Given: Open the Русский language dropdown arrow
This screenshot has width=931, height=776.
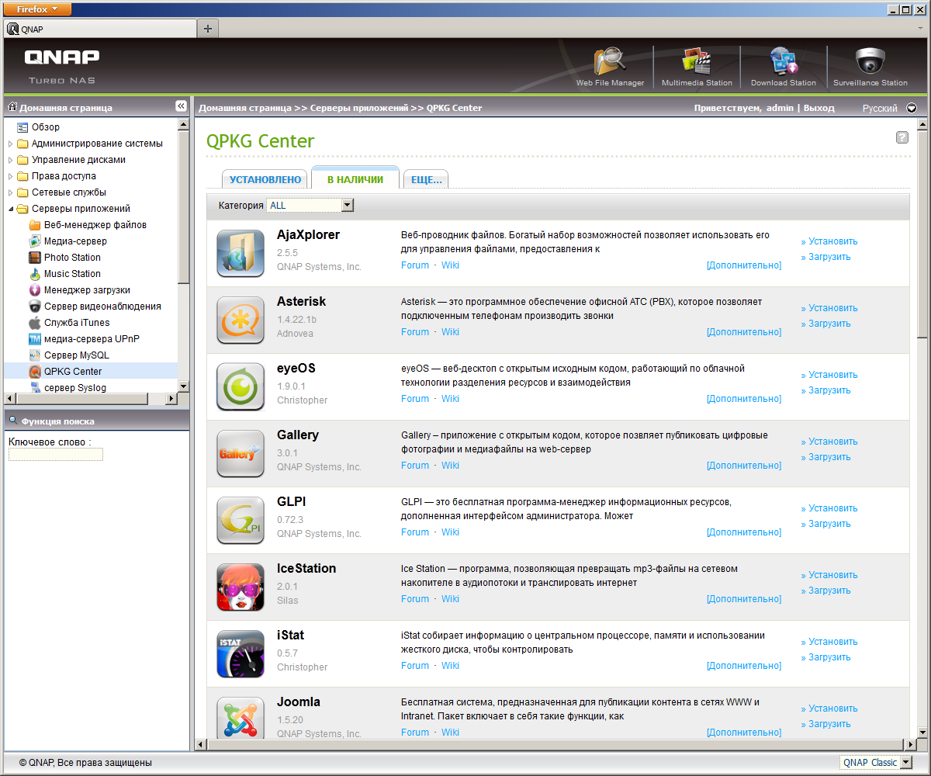Looking at the screenshot, I should 912,109.
